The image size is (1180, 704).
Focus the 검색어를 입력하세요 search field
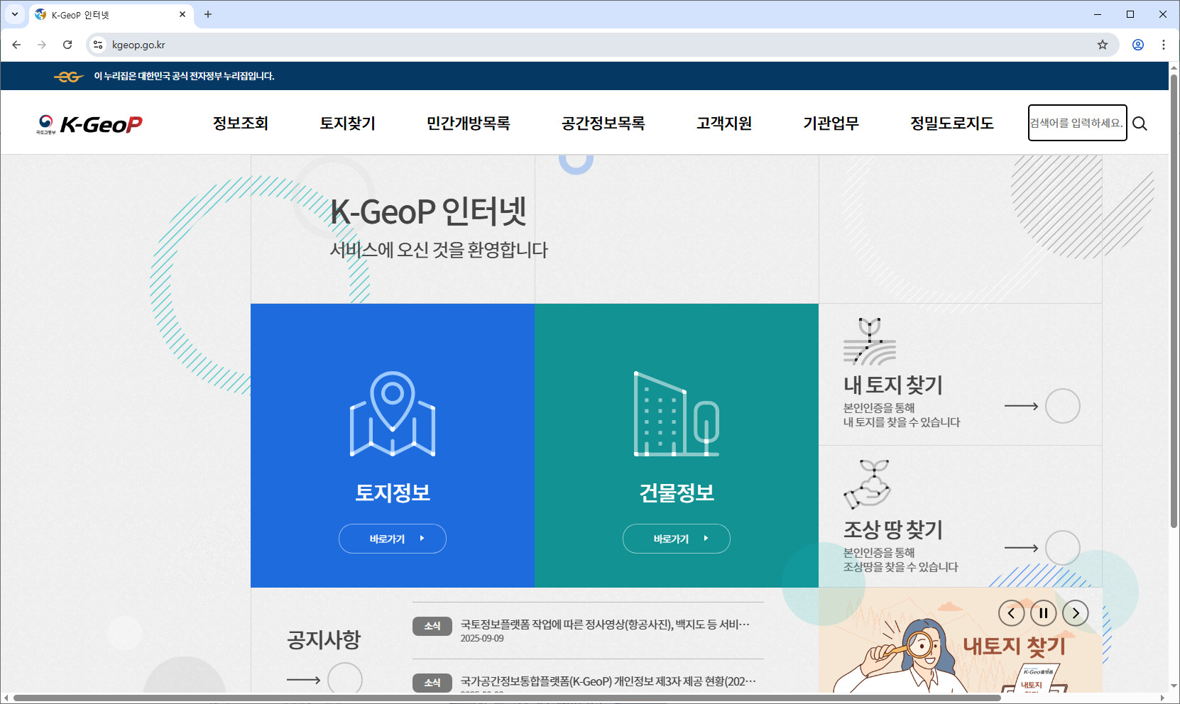pos(1077,123)
